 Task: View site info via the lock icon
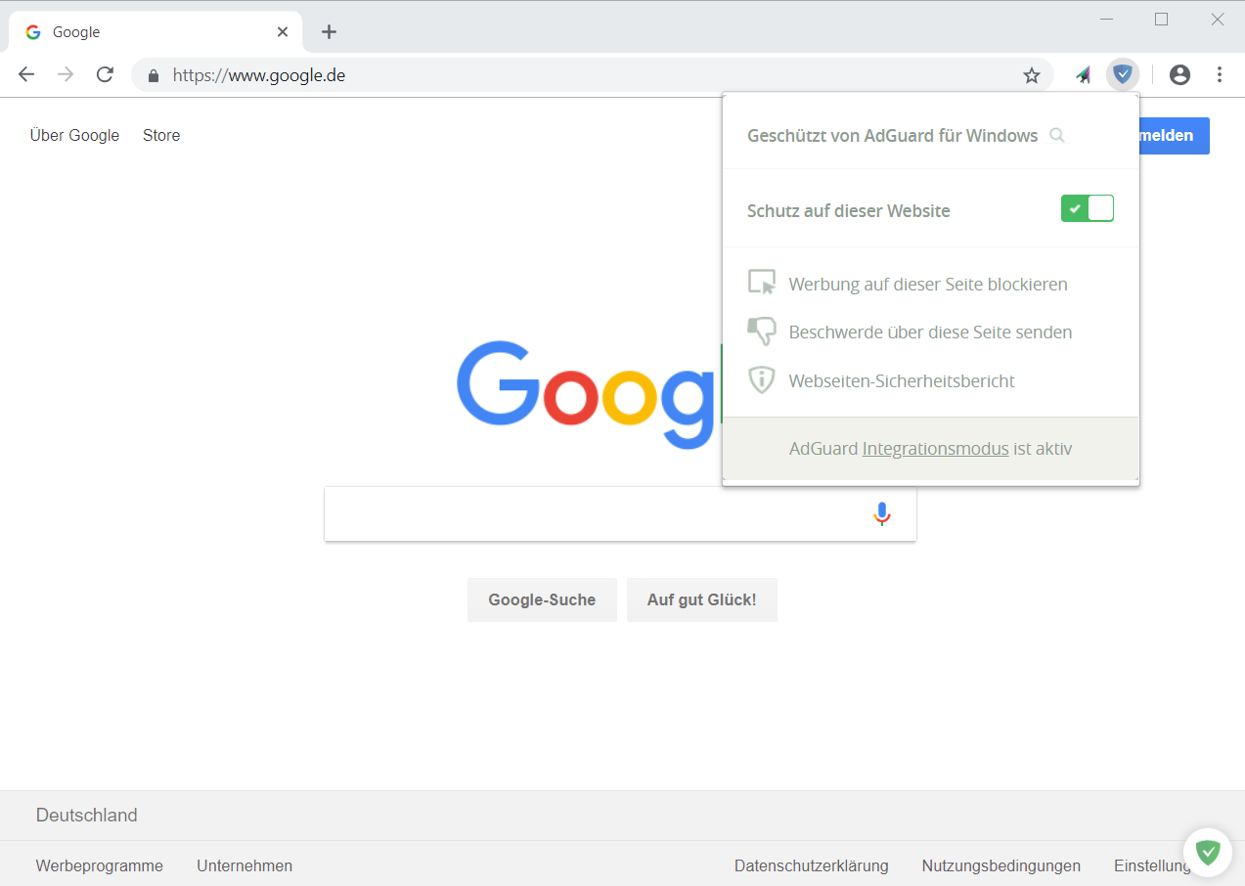[153, 75]
